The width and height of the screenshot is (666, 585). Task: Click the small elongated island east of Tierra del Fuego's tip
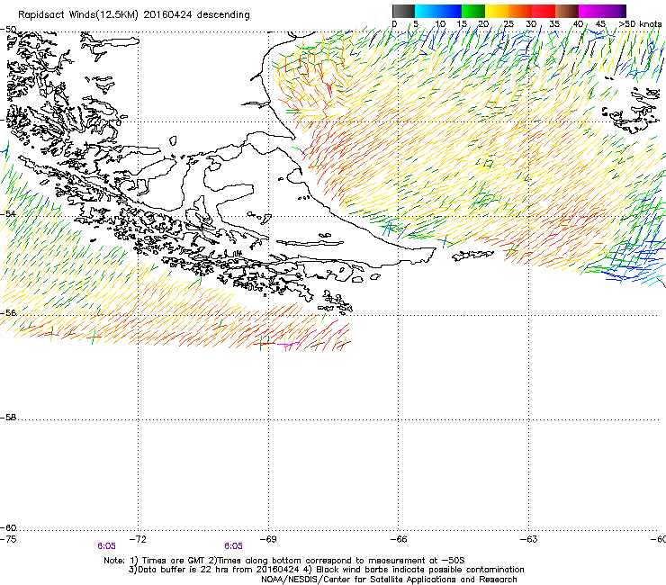(x=472, y=255)
